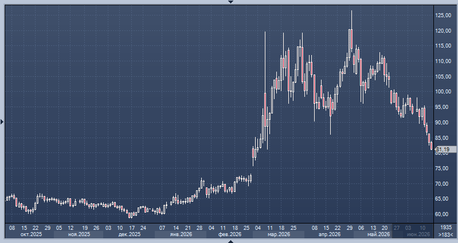Click date 19 on the time axis

coord(85,228)
